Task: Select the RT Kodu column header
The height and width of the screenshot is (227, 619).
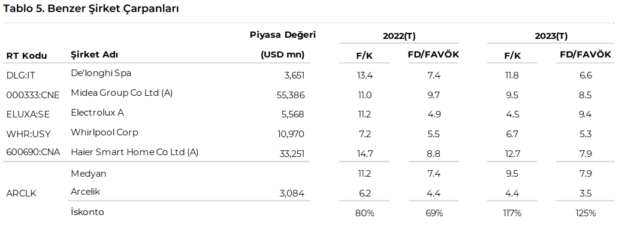Action: pos(26,56)
